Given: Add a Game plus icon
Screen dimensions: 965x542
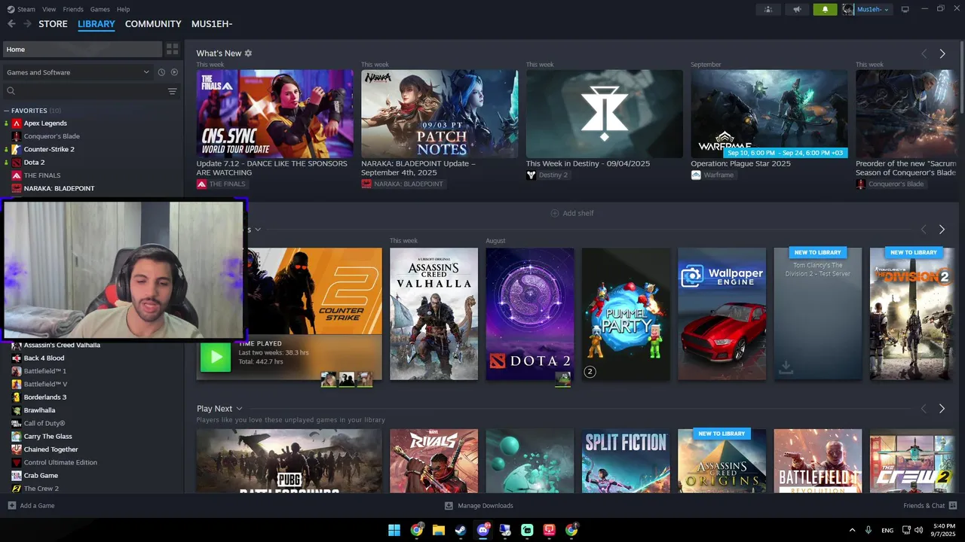Looking at the screenshot, I should coord(12,506).
